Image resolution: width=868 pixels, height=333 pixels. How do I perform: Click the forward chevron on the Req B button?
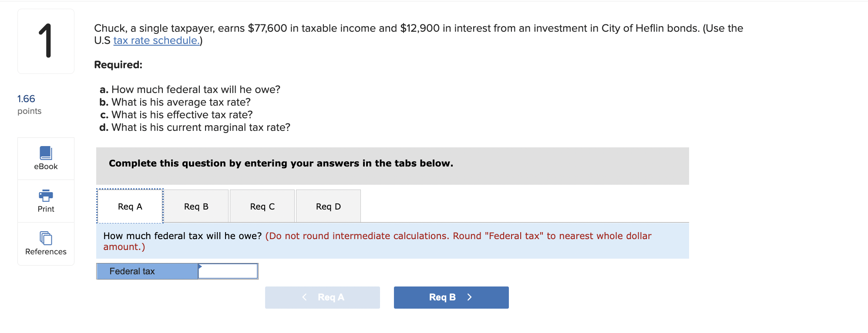pyautogui.click(x=469, y=297)
